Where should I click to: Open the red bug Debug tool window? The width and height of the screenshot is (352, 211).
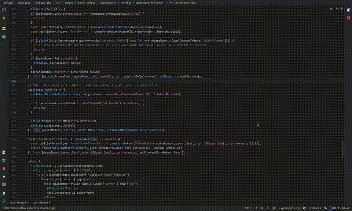point(4,169)
